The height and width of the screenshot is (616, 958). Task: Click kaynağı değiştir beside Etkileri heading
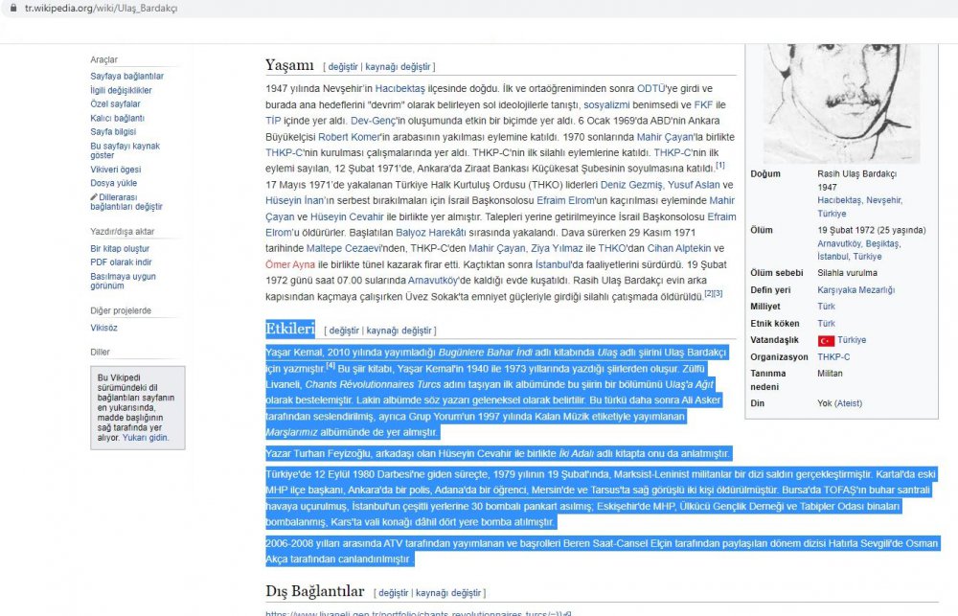[x=399, y=331]
